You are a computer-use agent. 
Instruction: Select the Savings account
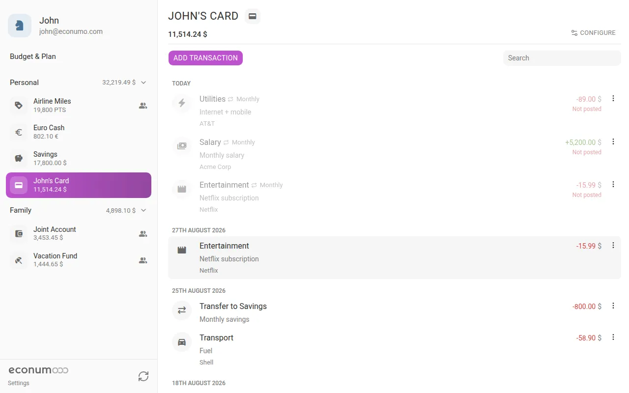point(79,158)
